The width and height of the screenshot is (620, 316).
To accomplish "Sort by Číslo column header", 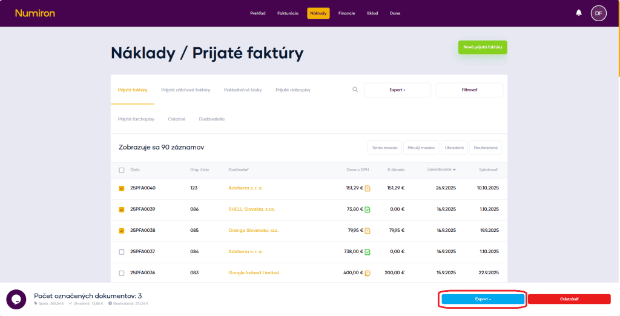I will pos(135,170).
